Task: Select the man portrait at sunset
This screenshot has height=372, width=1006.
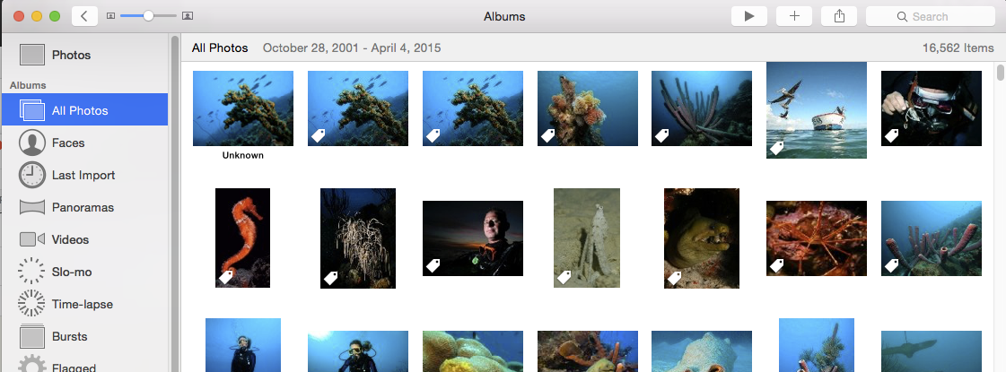Action: click(x=473, y=238)
